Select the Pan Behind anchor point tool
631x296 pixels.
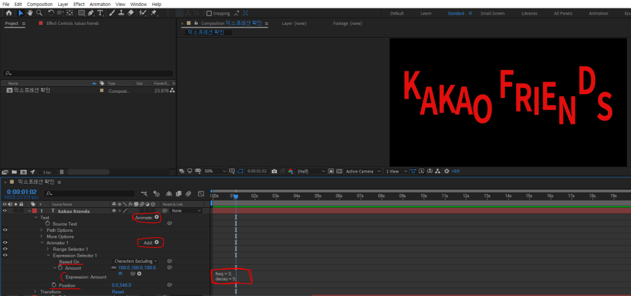[70, 13]
